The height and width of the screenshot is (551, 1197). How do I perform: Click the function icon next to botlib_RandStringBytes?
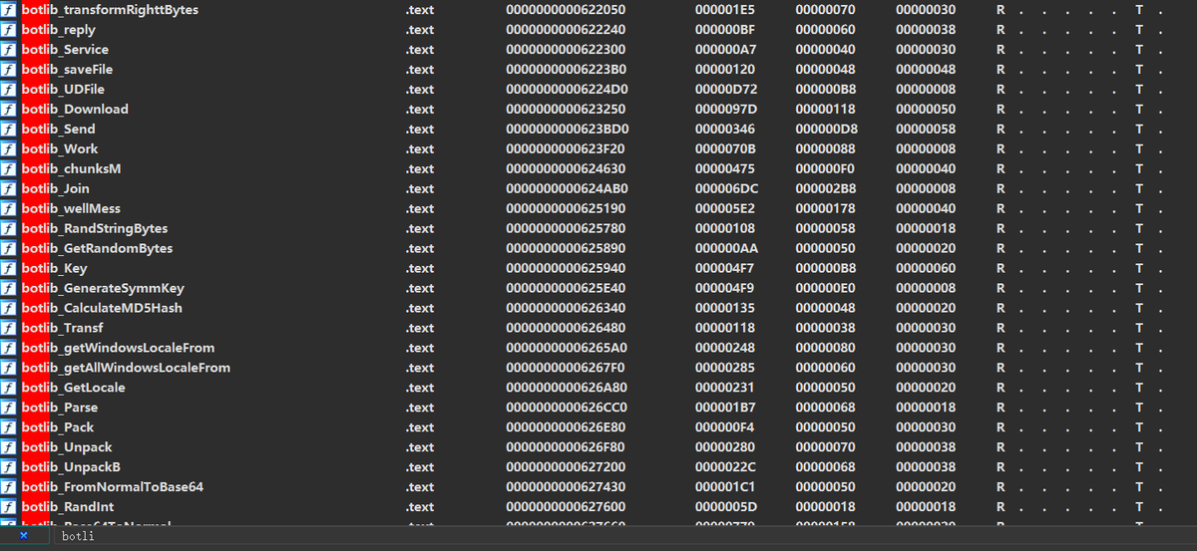[9, 228]
